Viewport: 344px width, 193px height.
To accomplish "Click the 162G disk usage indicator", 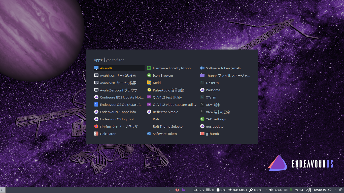I will tap(198, 190).
